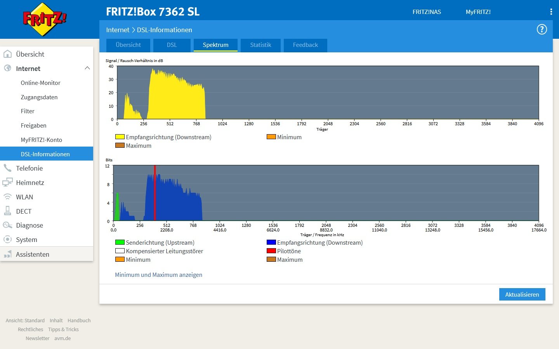The width and height of the screenshot is (559, 349).
Task: Switch to the DSL tab
Action: coord(172,45)
